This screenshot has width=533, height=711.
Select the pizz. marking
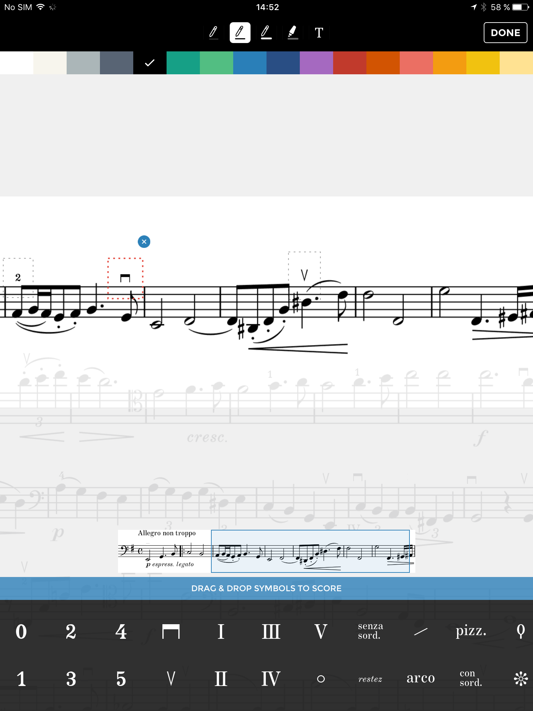tap(471, 631)
